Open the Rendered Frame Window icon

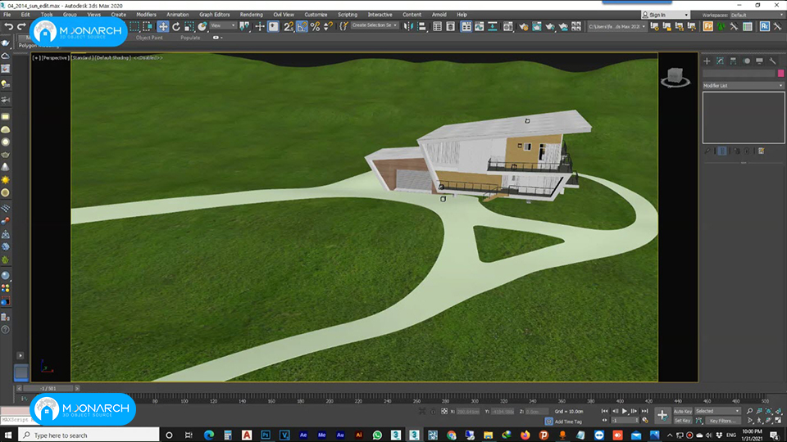click(536, 26)
